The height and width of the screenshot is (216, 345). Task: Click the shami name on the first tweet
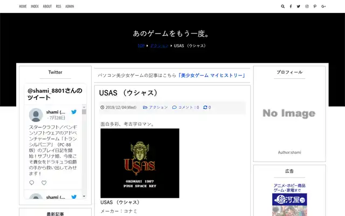pyautogui.click(x=56, y=112)
